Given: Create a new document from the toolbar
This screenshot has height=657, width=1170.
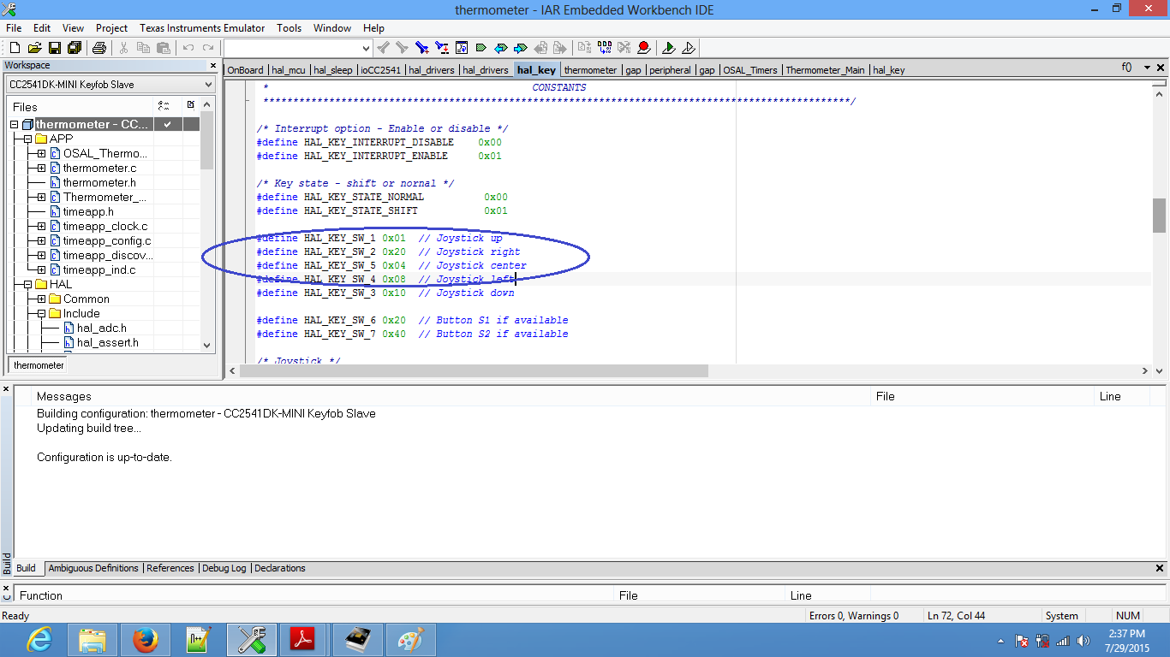Looking at the screenshot, I should click(x=15, y=48).
